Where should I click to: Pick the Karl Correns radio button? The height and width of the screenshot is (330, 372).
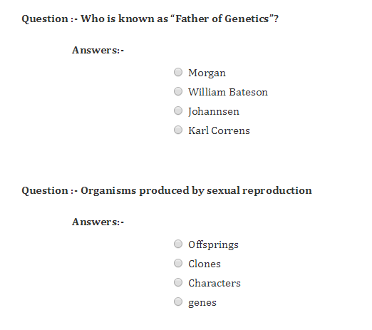click(178, 130)
